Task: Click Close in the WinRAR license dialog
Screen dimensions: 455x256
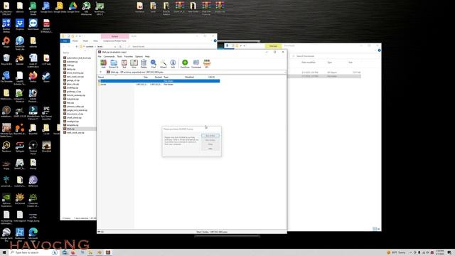Action: coord(210,144)
